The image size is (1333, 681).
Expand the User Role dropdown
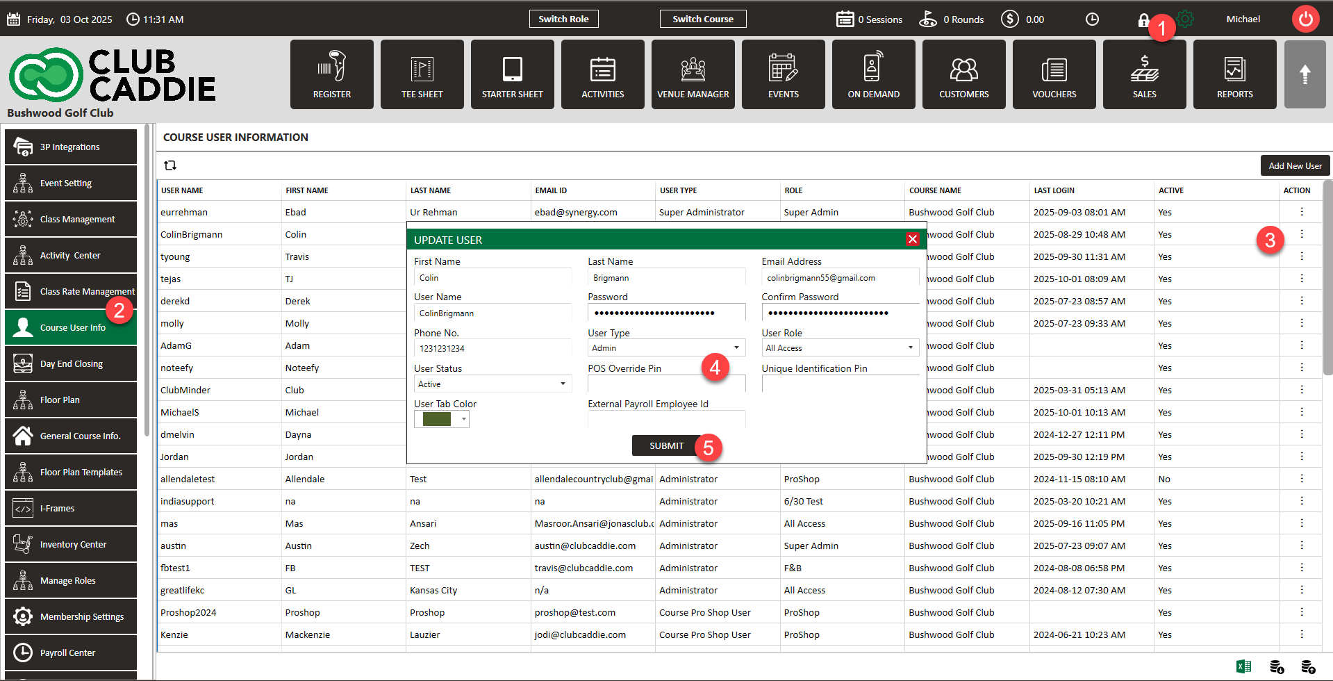coord(840,347)
